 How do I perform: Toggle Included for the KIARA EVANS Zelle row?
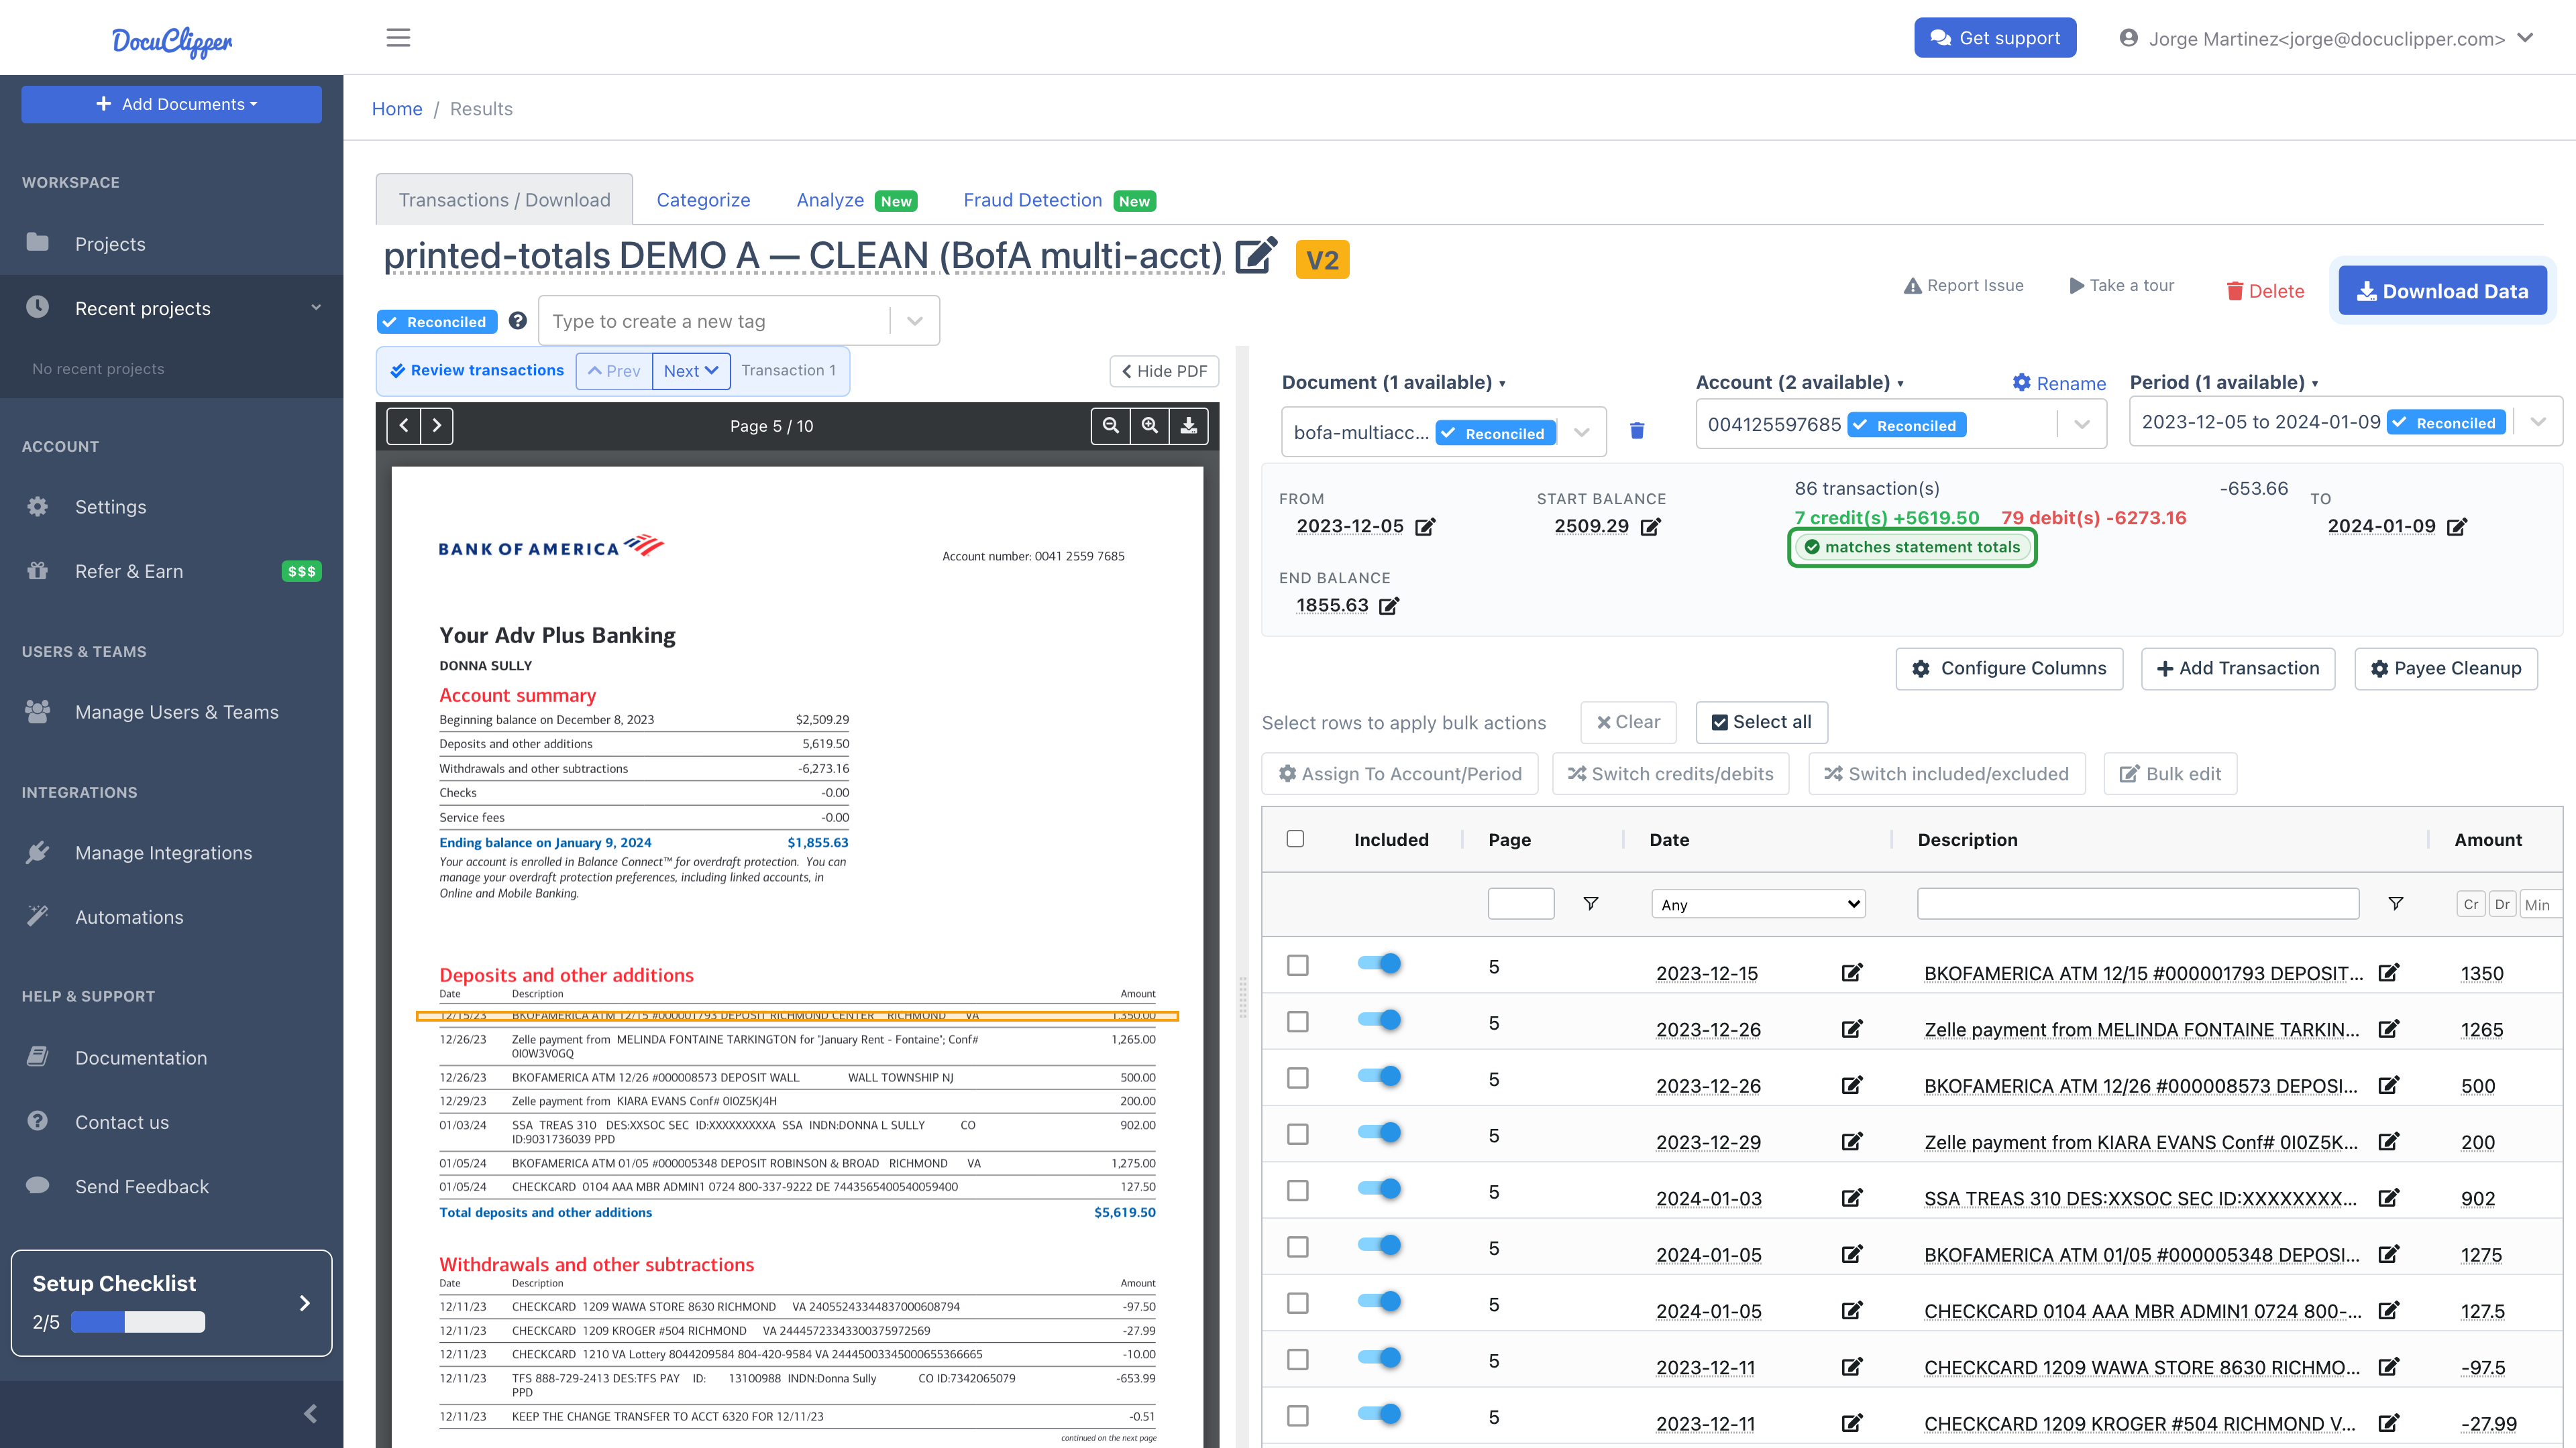click(x=1379, y=1132)
